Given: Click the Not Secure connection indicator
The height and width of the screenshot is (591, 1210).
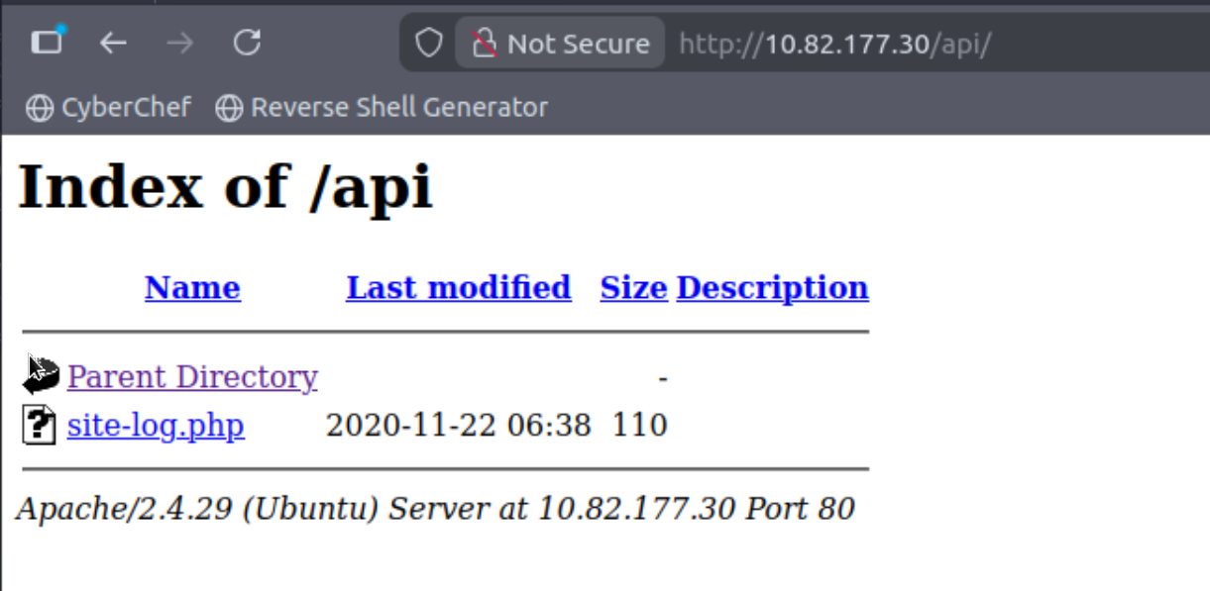Looking at the screenshot, I should tap(561, 44).
